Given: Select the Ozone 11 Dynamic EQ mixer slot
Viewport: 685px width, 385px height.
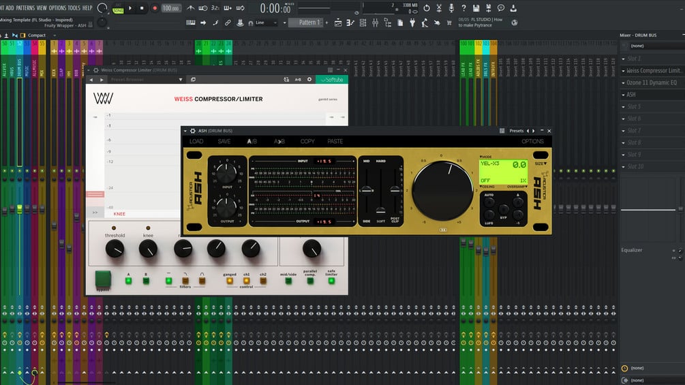Looking at the screenshot, I should point(652,82).
